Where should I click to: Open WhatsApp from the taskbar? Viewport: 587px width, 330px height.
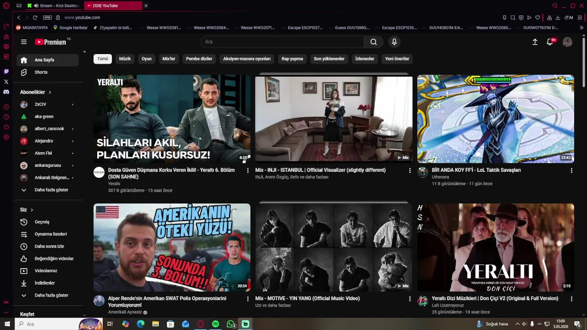(231, 324)
